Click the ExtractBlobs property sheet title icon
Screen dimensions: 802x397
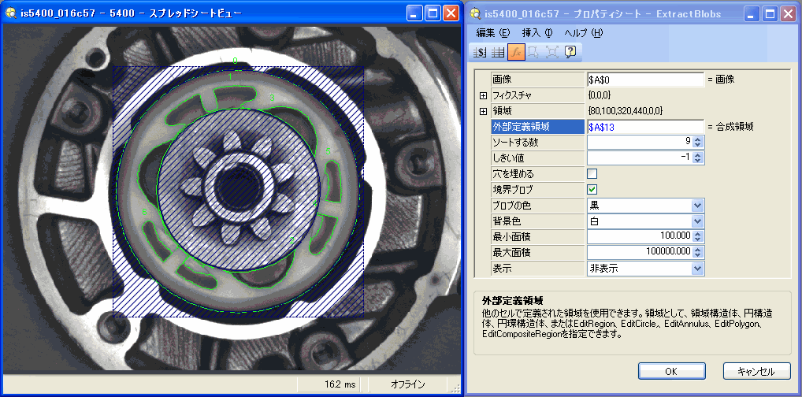[x=474, y=13]
